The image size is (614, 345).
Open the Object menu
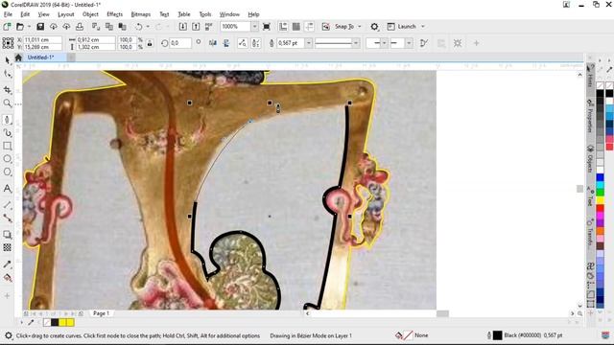coord(90,14)
